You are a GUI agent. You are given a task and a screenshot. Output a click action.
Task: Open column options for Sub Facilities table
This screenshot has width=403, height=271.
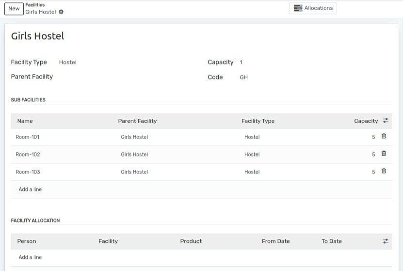click(x=386, y=121)
